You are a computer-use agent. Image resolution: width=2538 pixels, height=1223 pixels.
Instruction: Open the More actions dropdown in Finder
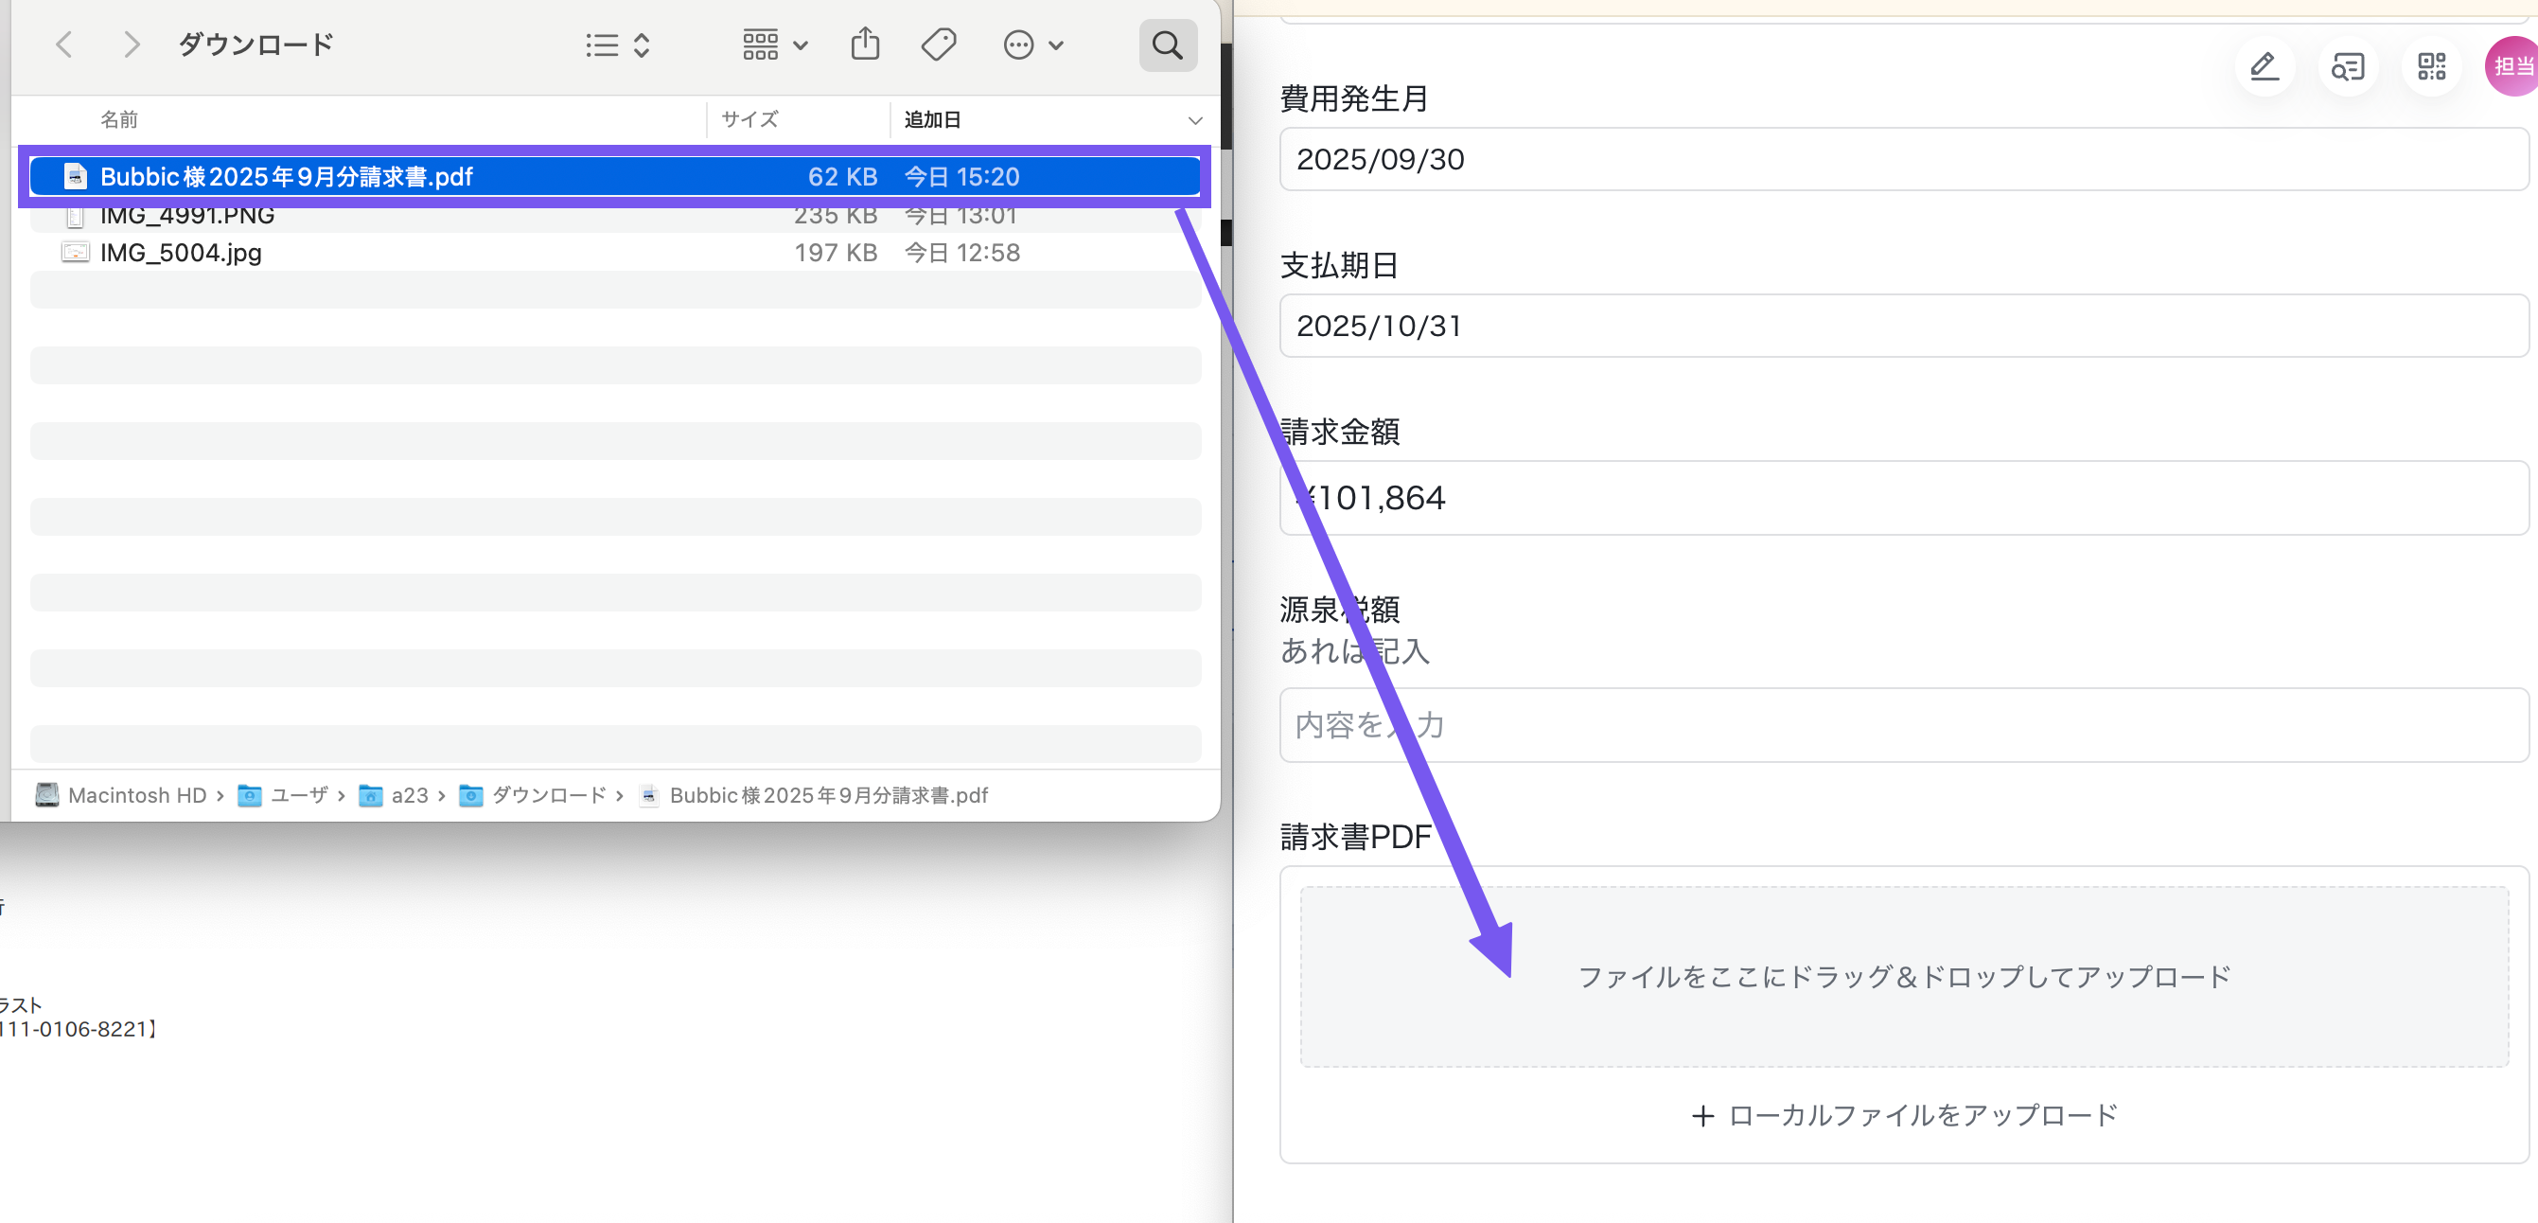point(1032,44)
